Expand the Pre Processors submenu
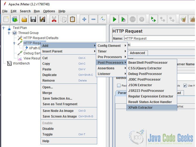The height and width of the screenshot is (147, 196). pyautogui.click(x=112, y=57)
